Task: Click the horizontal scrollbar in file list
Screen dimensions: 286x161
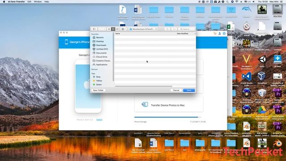Action: pos(143,86)
